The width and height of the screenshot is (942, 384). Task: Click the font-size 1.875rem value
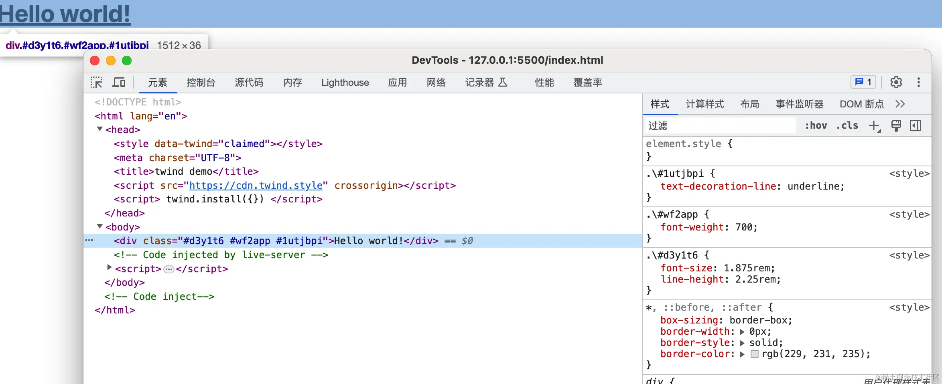point(746,268)
